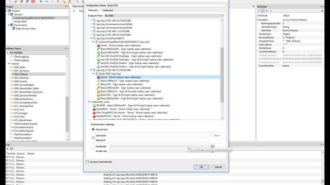Collapse the Node-RED (opc.tcp) server node

click(93, 73)
